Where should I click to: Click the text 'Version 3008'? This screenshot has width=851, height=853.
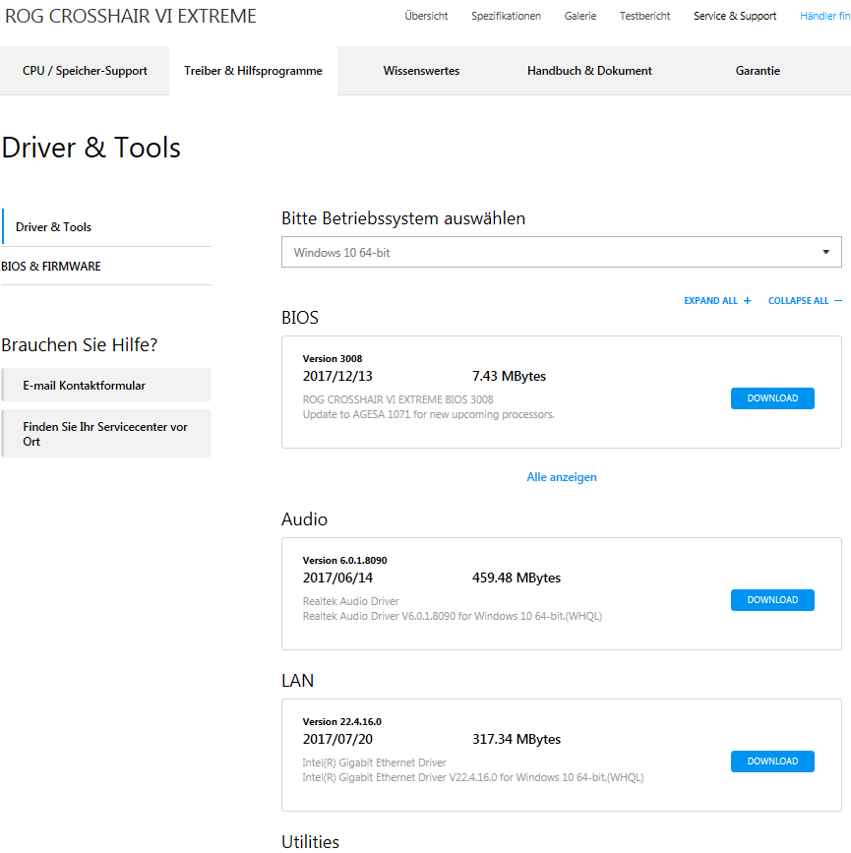coord(333,358)
